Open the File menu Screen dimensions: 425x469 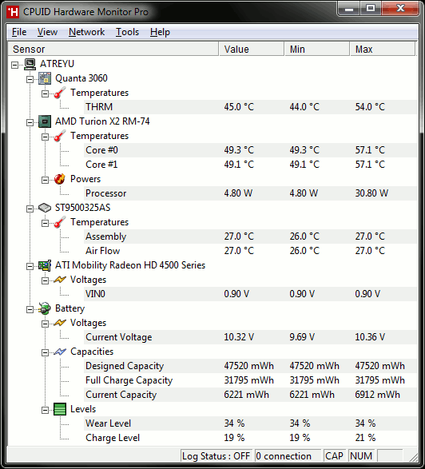(19, 32)
